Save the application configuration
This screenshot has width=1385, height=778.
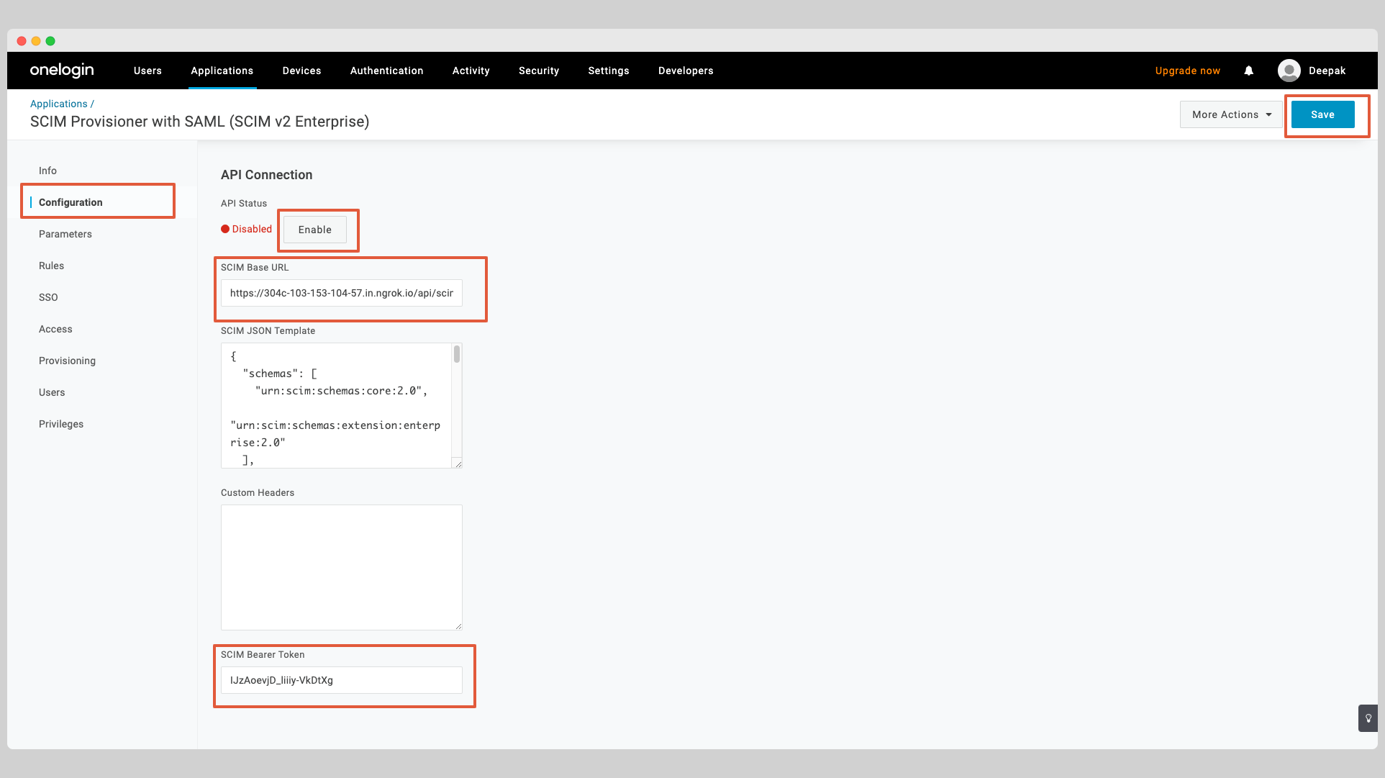click(x=1322, y=114)
